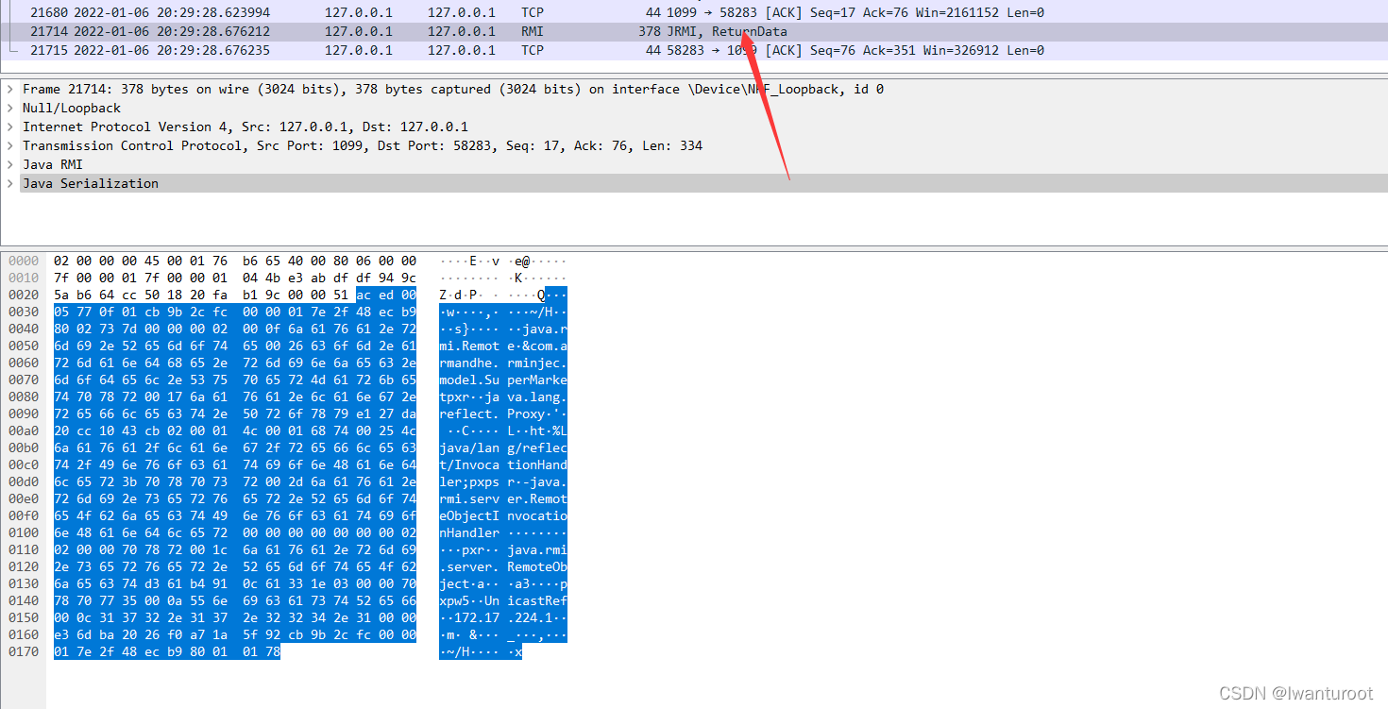The width and height of the screenshot is (1388, 709).
Task: Expand the Frame 21714 details
Action: [10, 90]
